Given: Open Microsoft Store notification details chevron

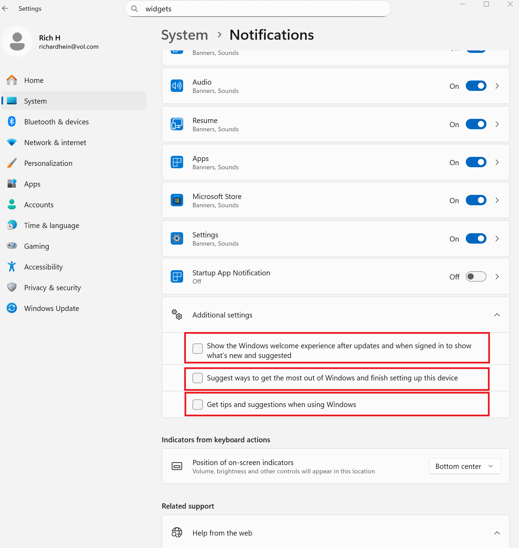Looking at the screenshot, I should pyautogui.click(x=497, y=200).
